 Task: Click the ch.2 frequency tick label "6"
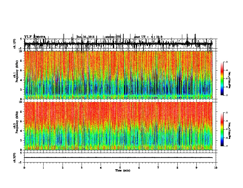pos(21,121)
